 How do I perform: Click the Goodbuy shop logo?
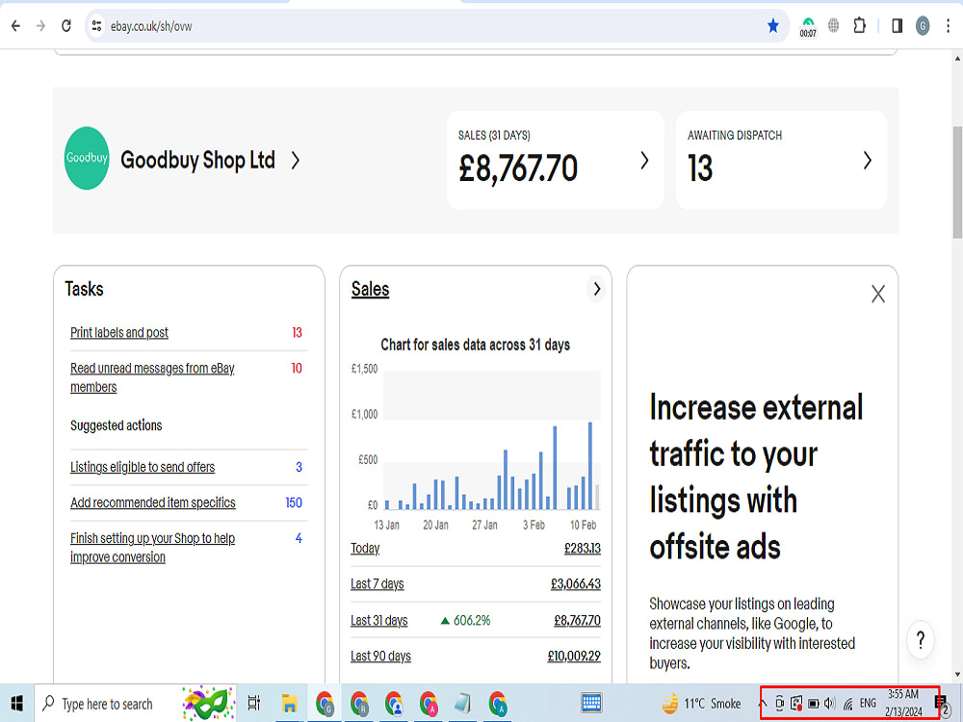[87, 159]
